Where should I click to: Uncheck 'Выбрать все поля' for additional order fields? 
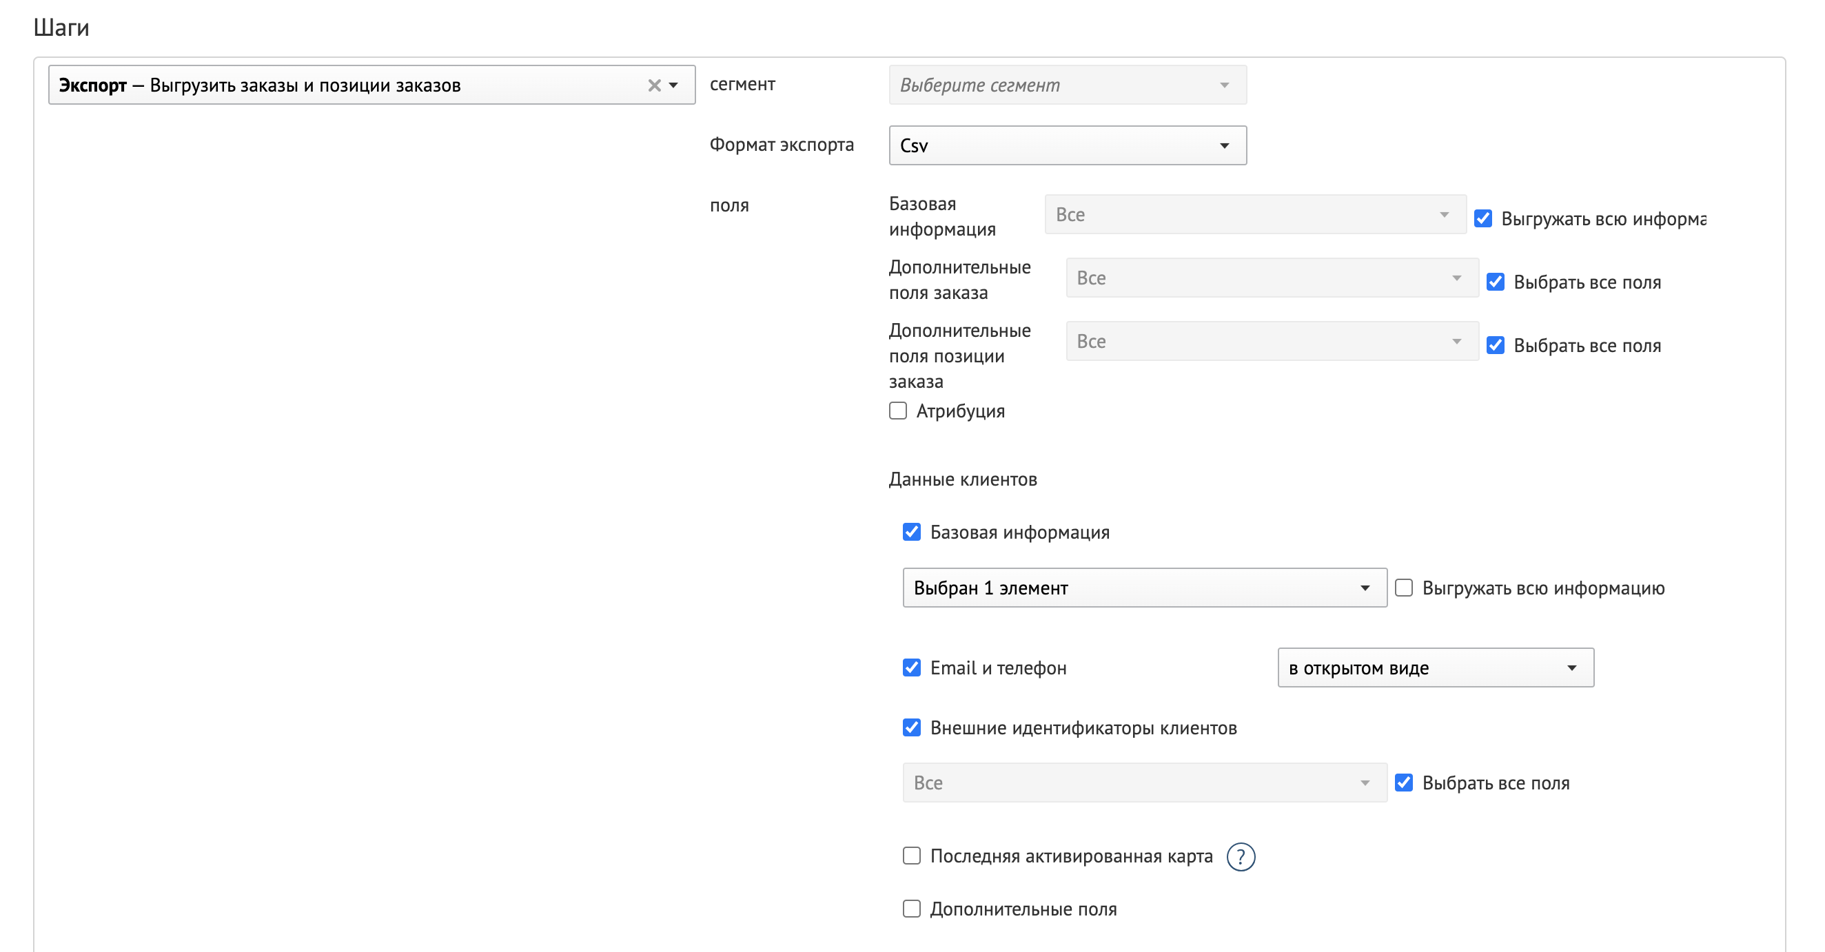(1495, 282)
